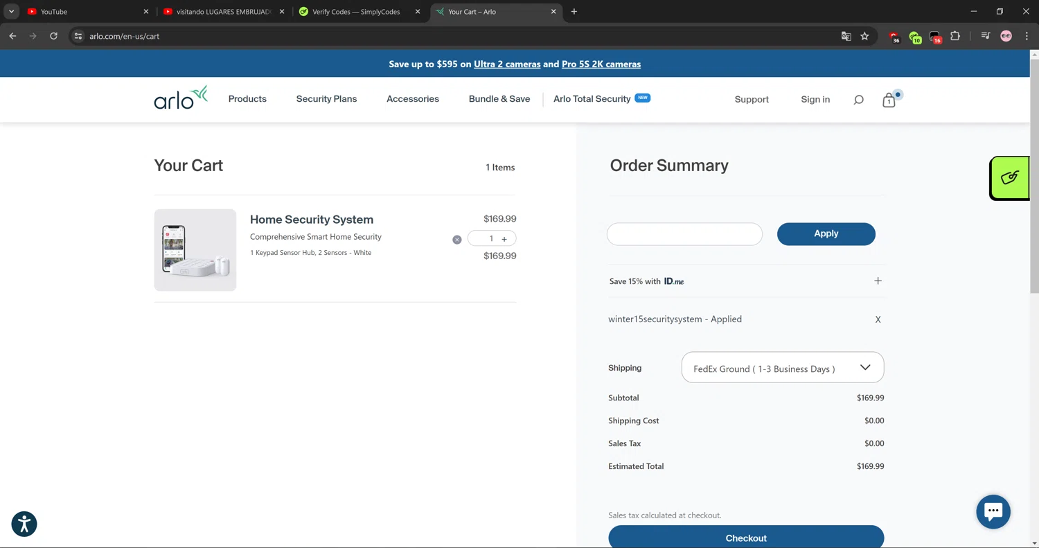Open the browser extensions puzzle icon
The image size is (1039, 548).
955,36
